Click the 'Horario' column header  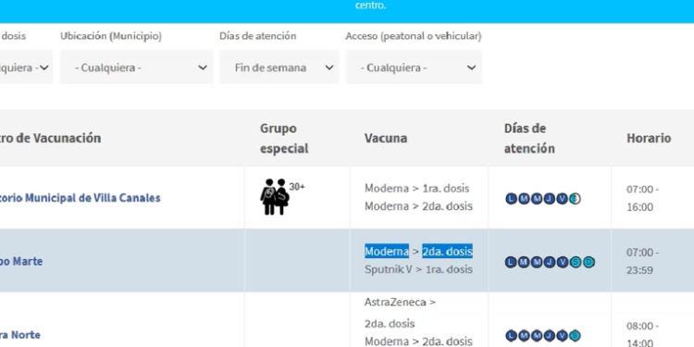(649, 138)
